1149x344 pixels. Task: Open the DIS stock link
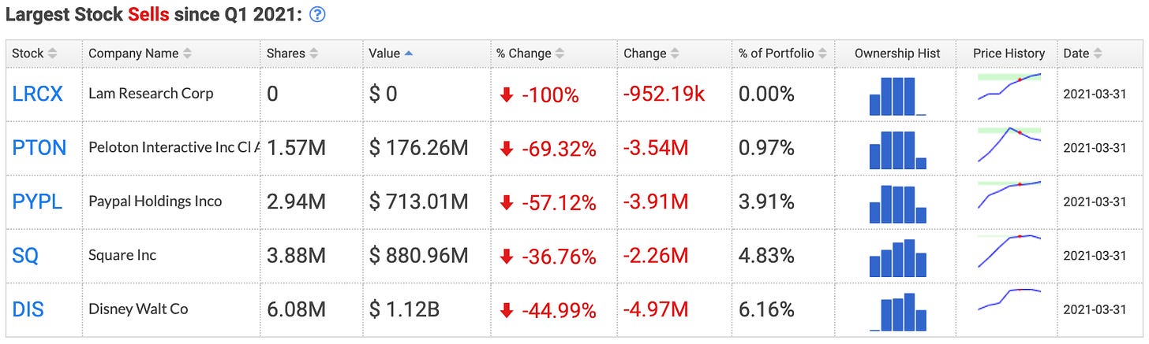tap(28, 309)
